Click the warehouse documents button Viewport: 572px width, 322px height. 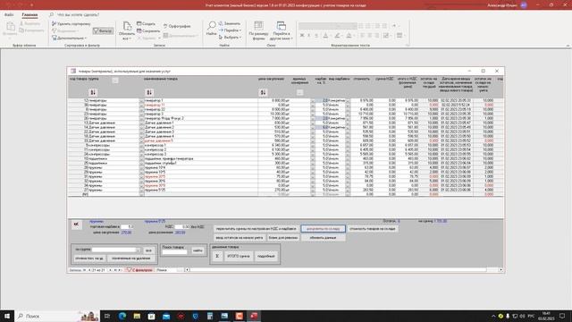pos(323,229)
